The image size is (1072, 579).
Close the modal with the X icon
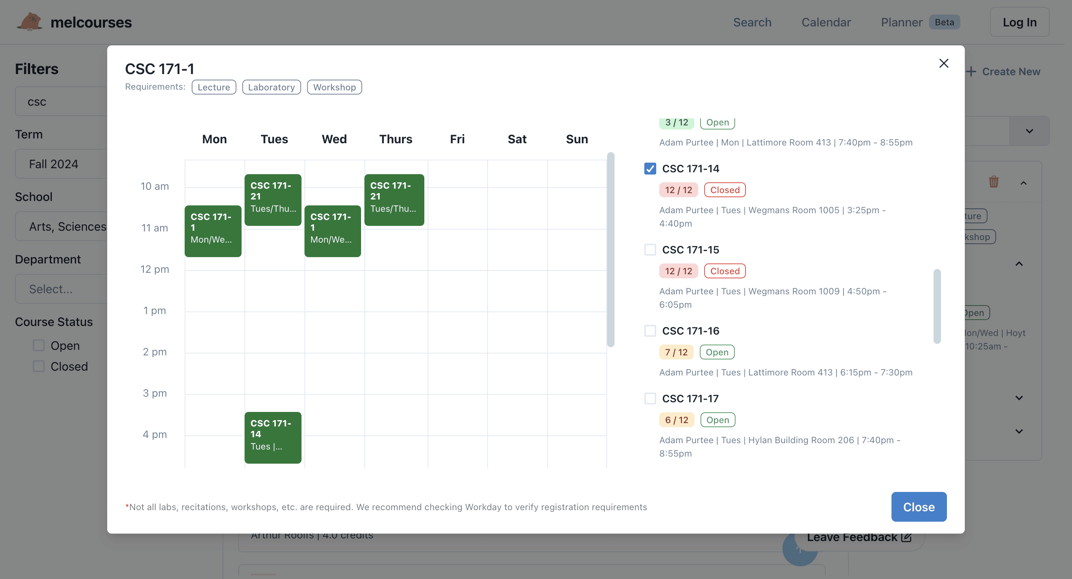coord(944,63)
